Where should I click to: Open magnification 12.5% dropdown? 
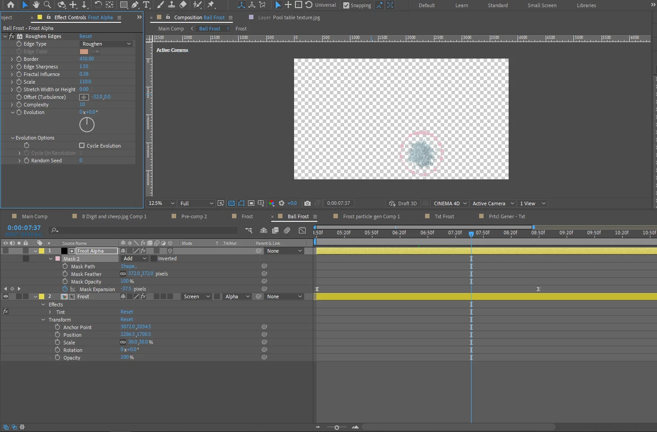click(161, 203)
